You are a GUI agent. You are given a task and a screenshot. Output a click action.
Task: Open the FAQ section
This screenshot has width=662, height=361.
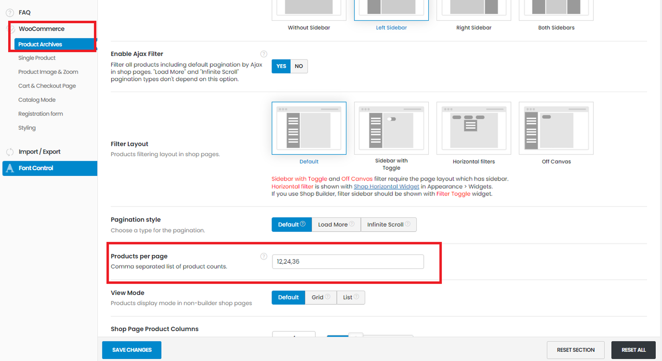pos(25,12)
